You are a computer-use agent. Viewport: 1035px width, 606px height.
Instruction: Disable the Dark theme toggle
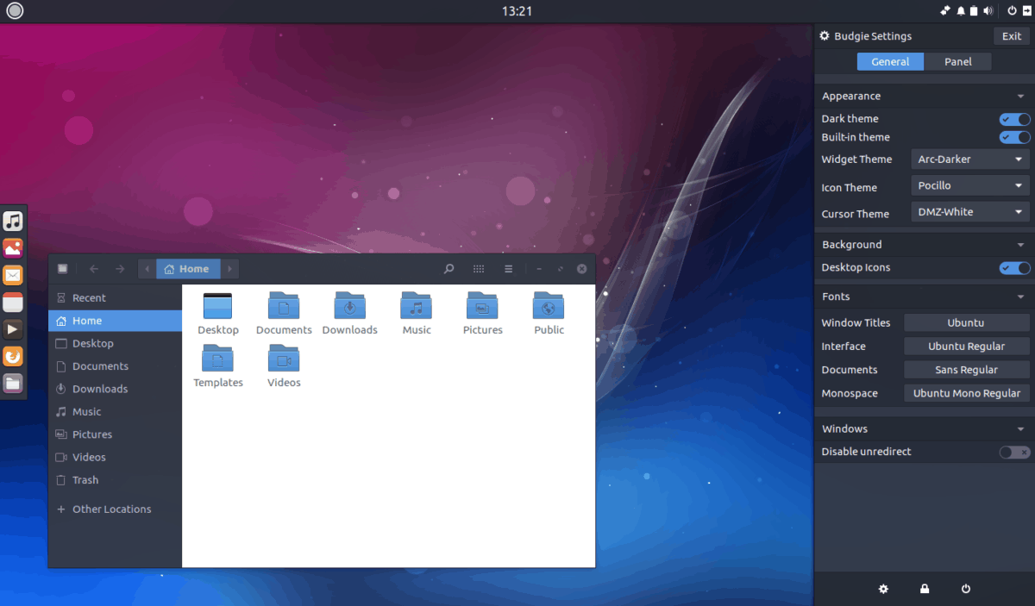tap(1014, 119)
